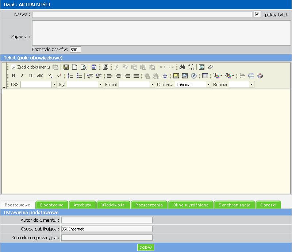Viewport: 292px width, 252px height.
Task: Apply Subscript formatting
Action: 50,76
